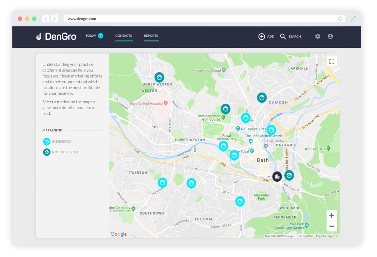
Task: Click the map fullscreen icon
Action: coord(332,61)
